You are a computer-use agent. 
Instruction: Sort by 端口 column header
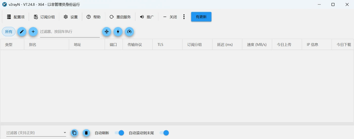tap(114, 44)
